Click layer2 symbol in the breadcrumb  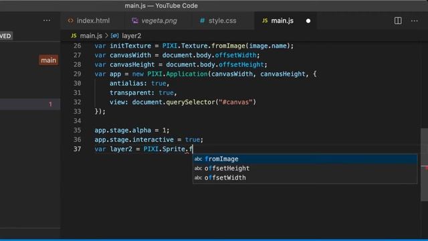[131, 35]
